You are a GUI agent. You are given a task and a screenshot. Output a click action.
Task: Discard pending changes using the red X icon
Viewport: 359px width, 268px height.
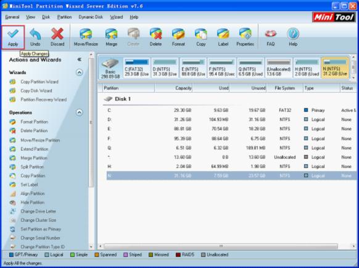(x=57, y=37)
